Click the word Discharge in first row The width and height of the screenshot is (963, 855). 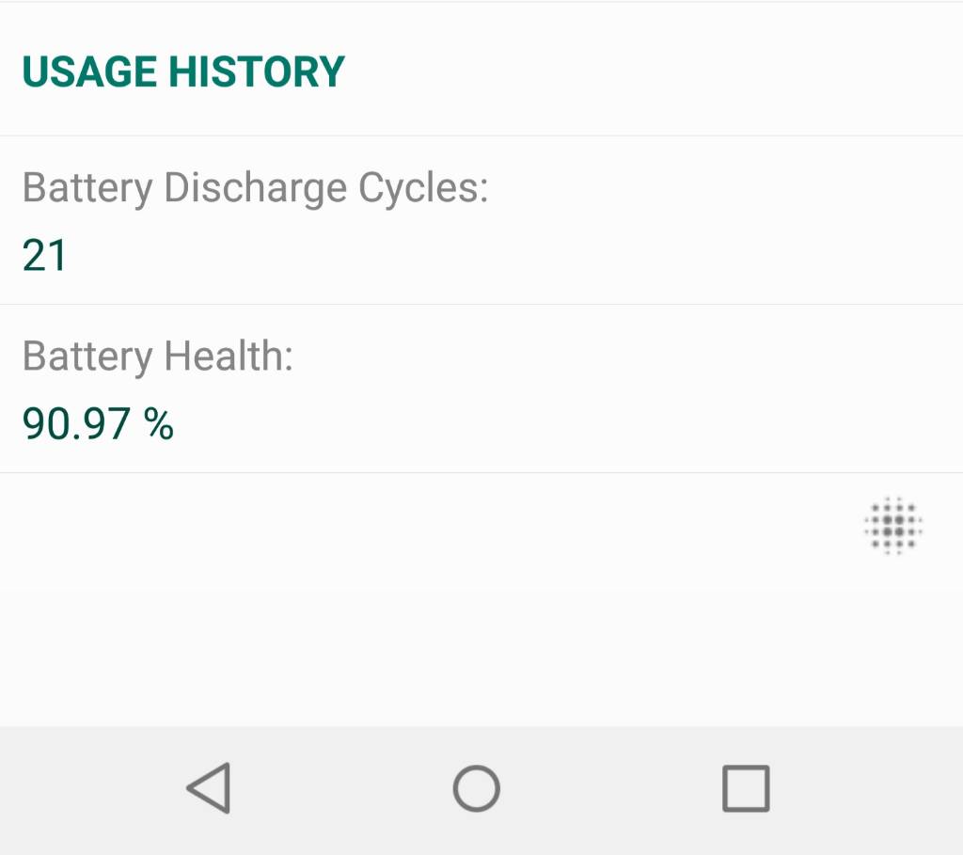click(x=256, y=187)
